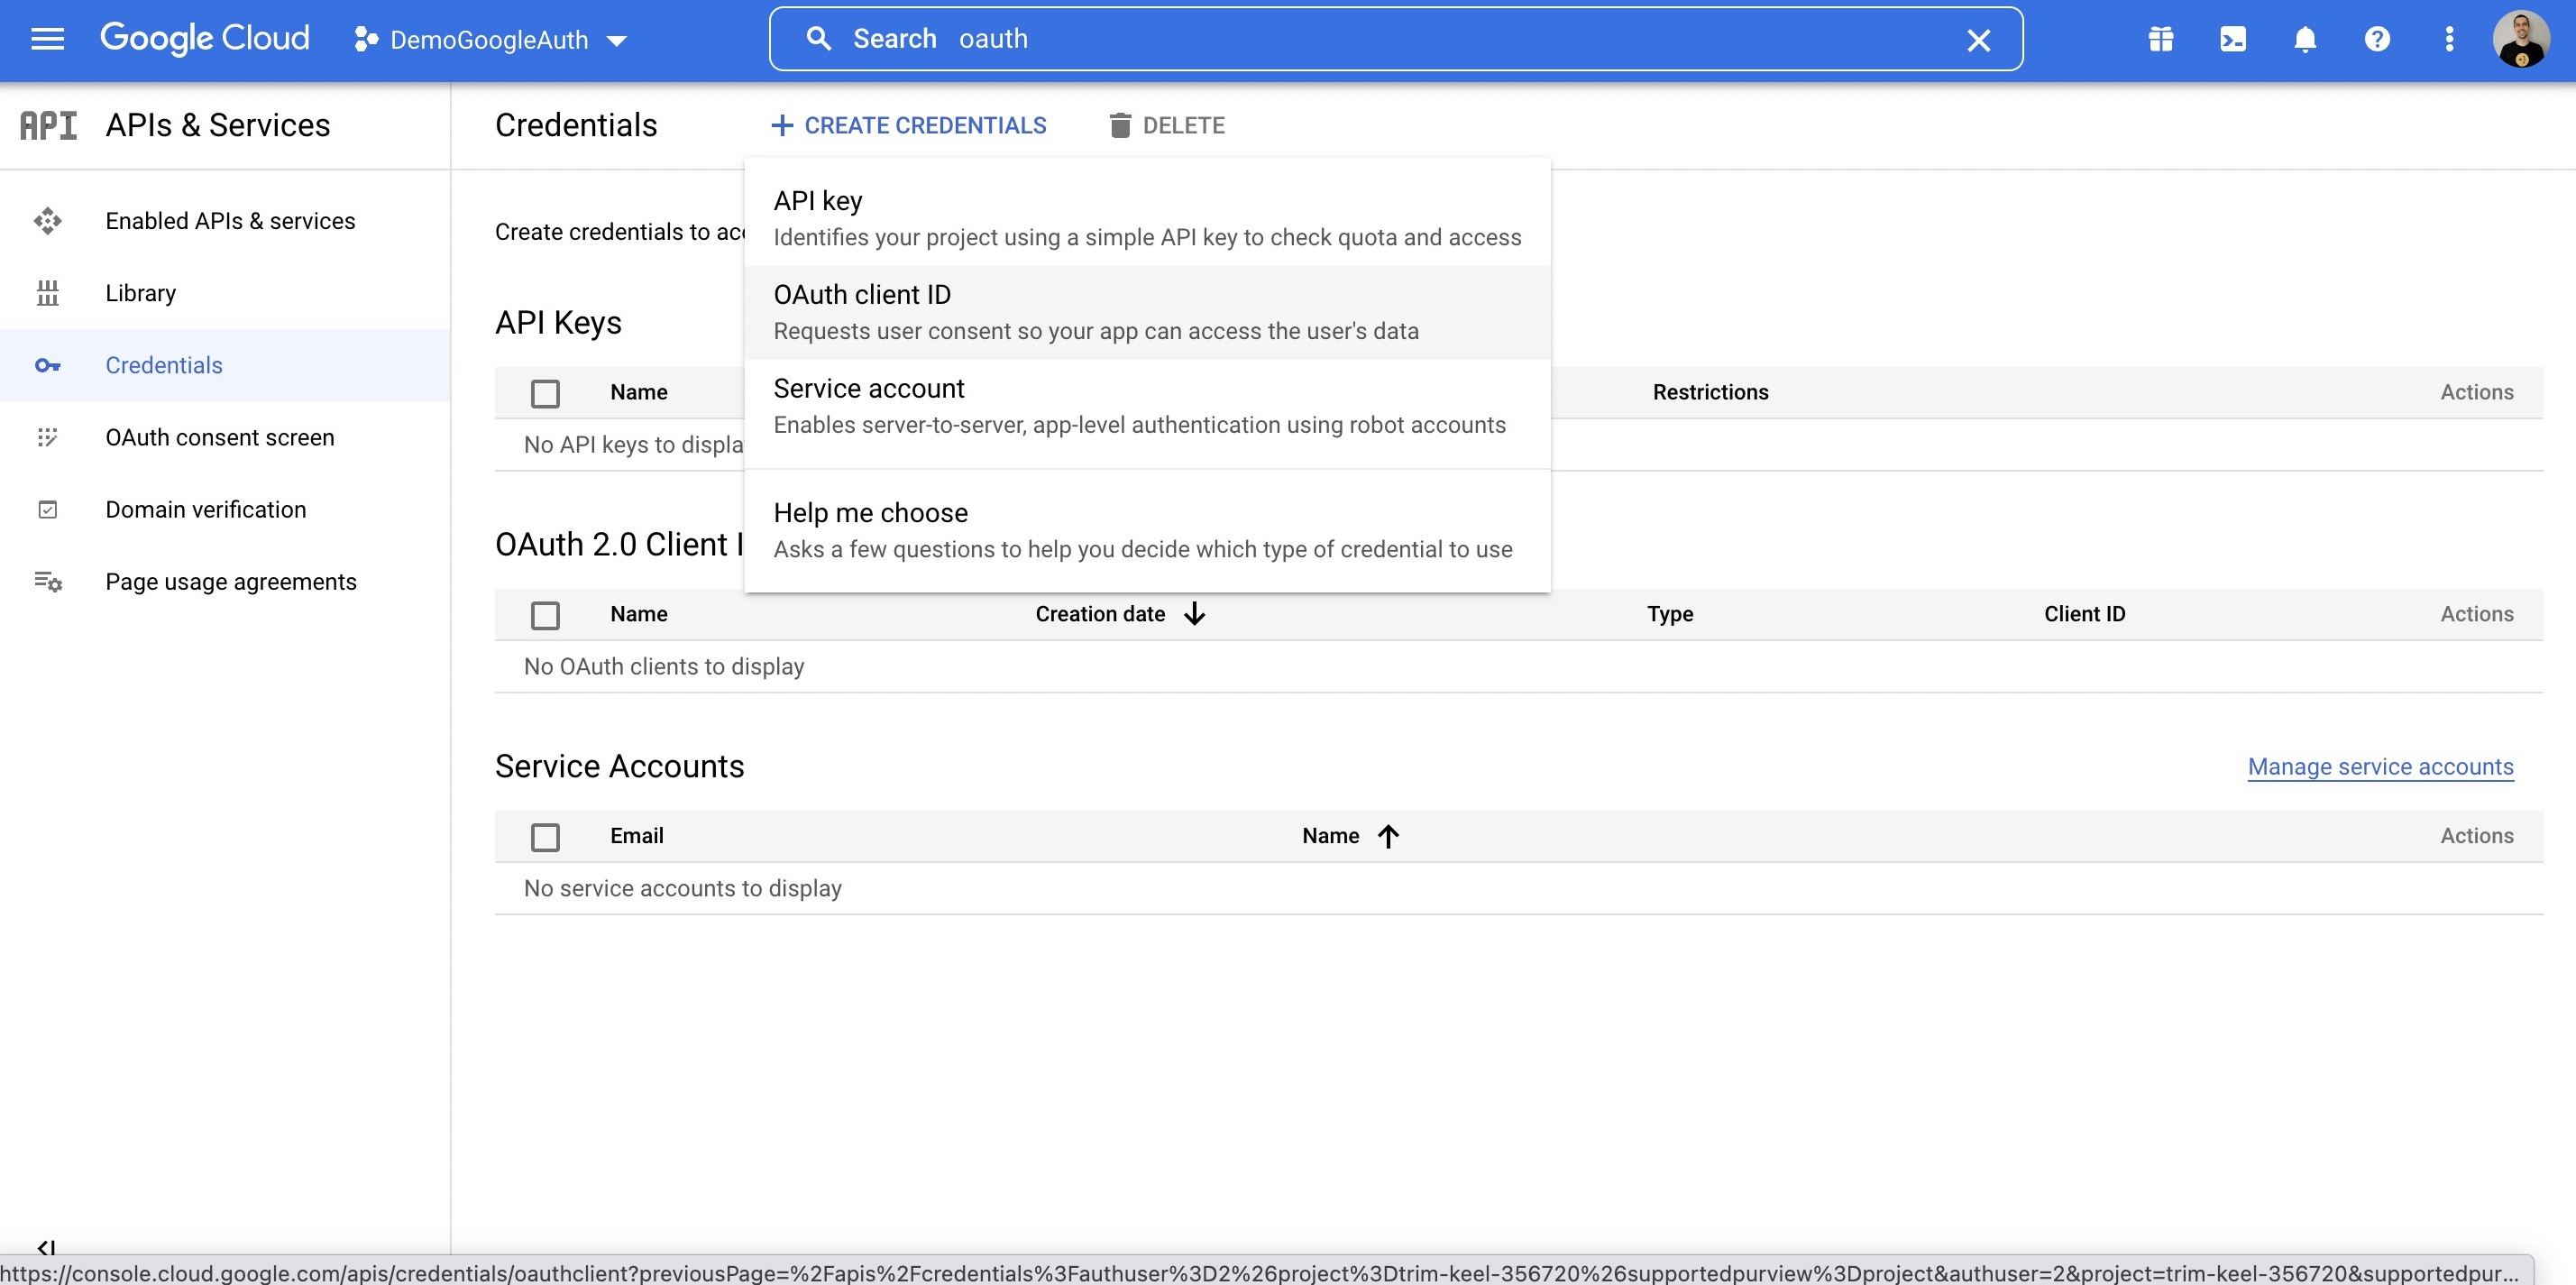
Task: Open Domain verification page
Action: [205, 509]
